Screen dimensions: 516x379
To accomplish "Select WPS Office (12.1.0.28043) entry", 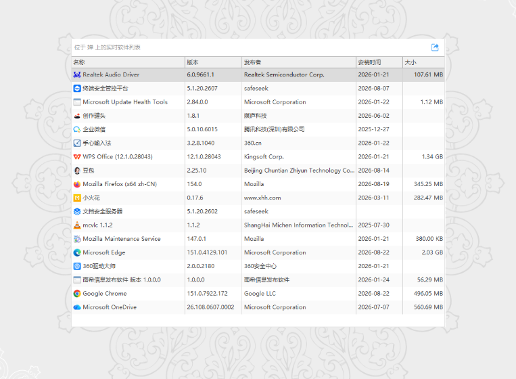I will pyautogui.click(x=118, y=157).
